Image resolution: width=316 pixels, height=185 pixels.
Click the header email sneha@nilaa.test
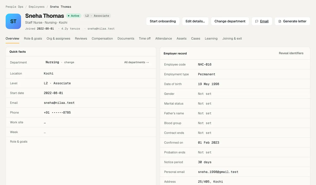tap(101, 29)
